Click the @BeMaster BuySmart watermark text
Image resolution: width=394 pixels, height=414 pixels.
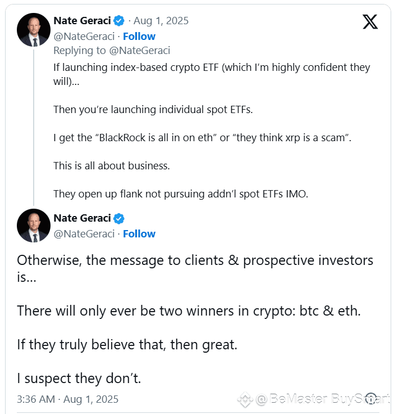point(323,399)
